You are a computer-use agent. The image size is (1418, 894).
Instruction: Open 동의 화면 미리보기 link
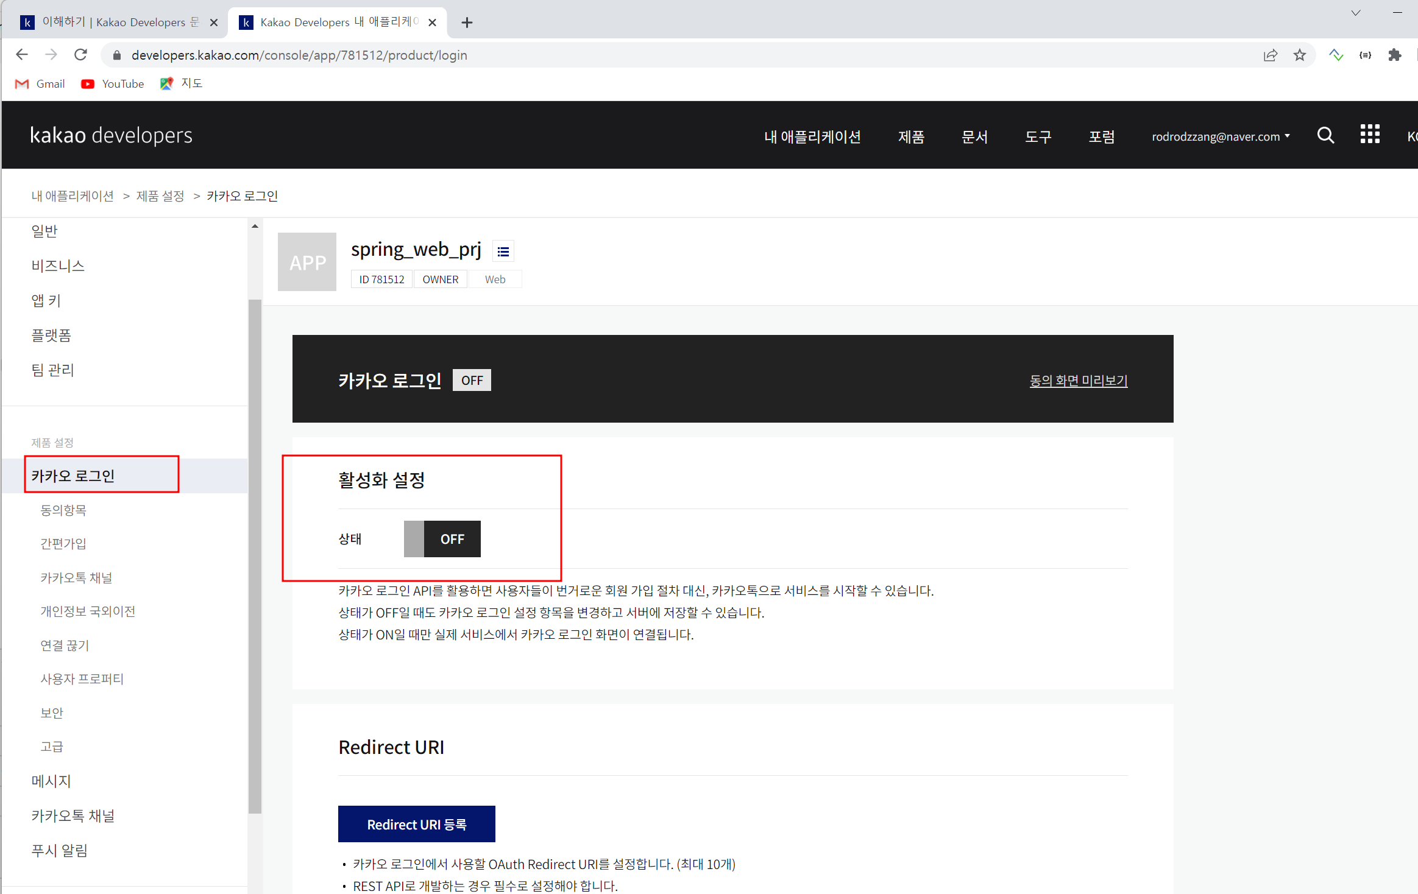pos(1079,381)
